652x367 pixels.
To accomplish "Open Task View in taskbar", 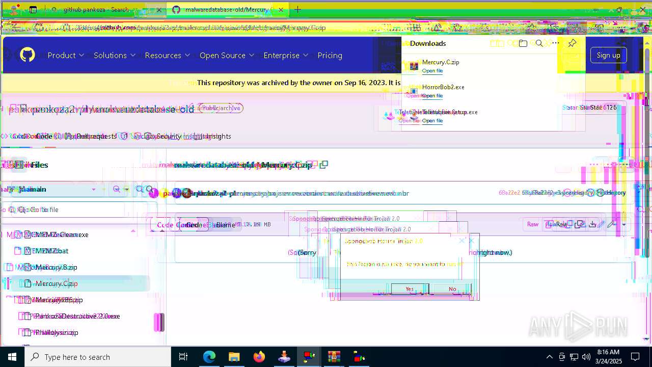I will tap(183, 357).
